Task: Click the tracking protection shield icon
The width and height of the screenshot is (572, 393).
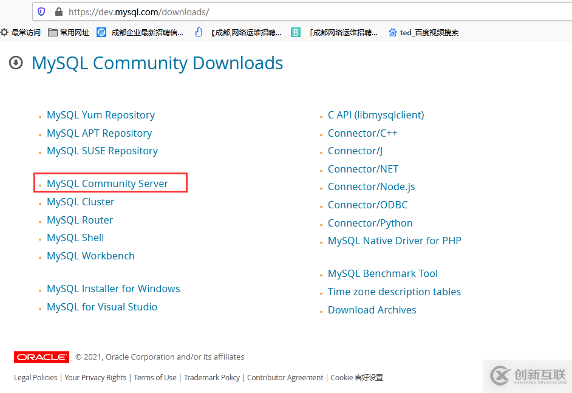Action: (41, 12)
